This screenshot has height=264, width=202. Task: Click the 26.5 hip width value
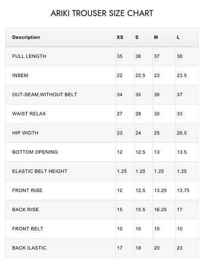182,133
